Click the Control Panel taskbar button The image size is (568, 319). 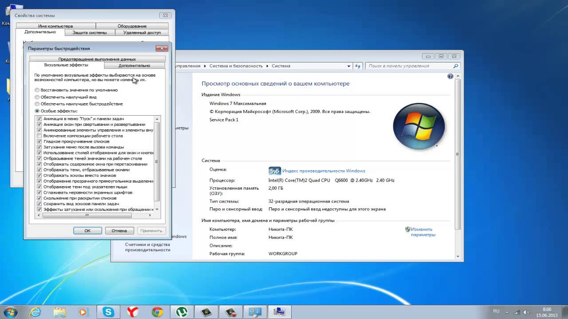coord(255,312)
